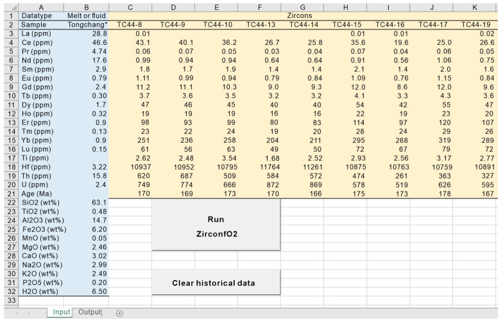503x324 pixels.
Task: Select the merged Zircons header cell
Action: pos(303,14)
